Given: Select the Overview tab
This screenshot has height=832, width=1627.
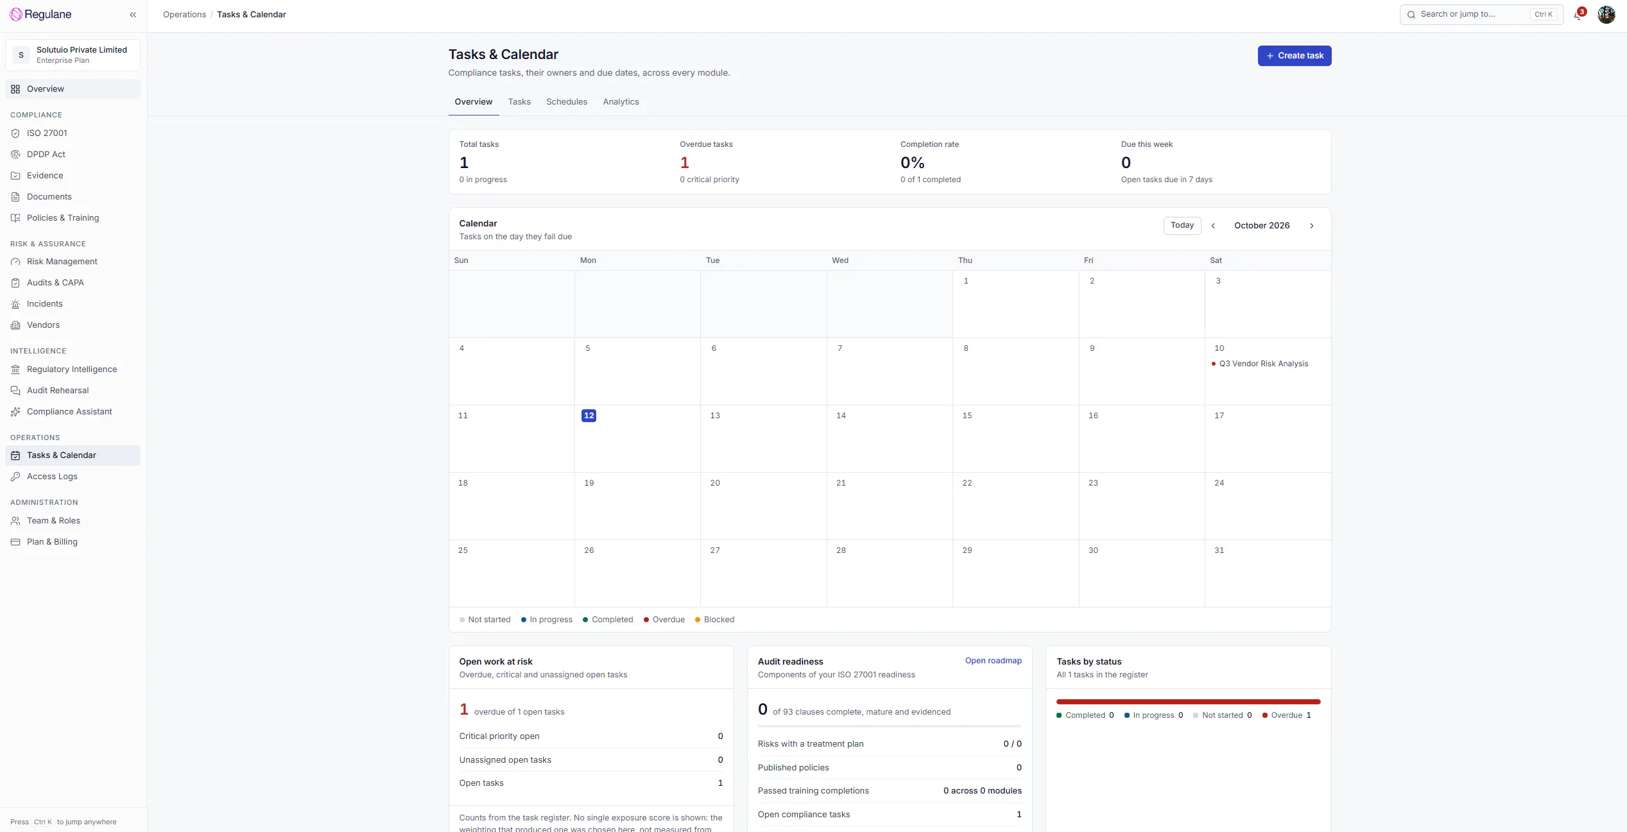Looking at the screenshot, I should point(474,102).
